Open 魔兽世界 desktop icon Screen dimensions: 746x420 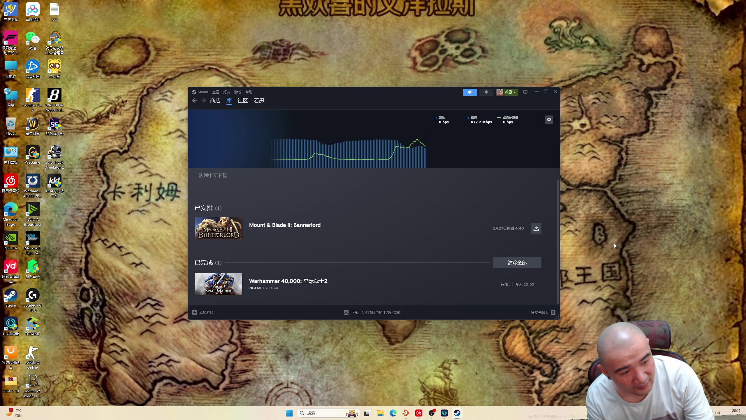(33, 127)
